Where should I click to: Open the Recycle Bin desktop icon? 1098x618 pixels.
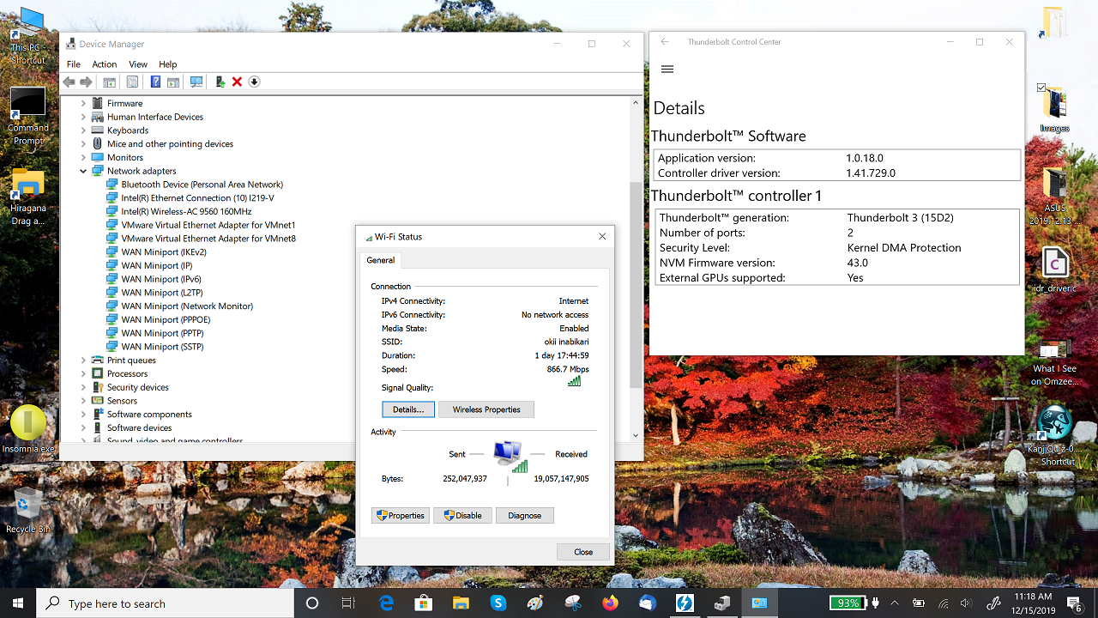pos(27,511)
